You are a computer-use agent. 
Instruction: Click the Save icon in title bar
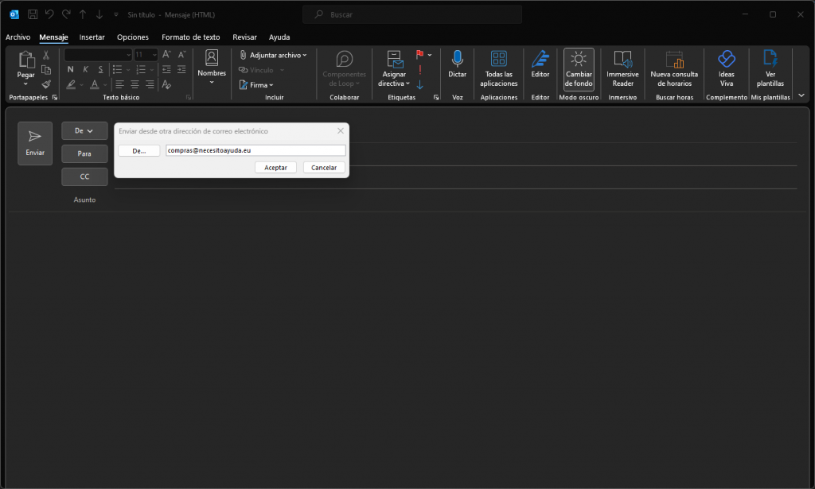click(x=33, y=14)
